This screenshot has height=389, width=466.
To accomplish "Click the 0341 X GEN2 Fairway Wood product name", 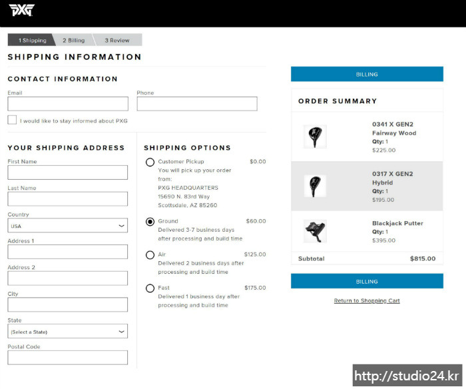I will pyautogui.click(x=394, y=129).
